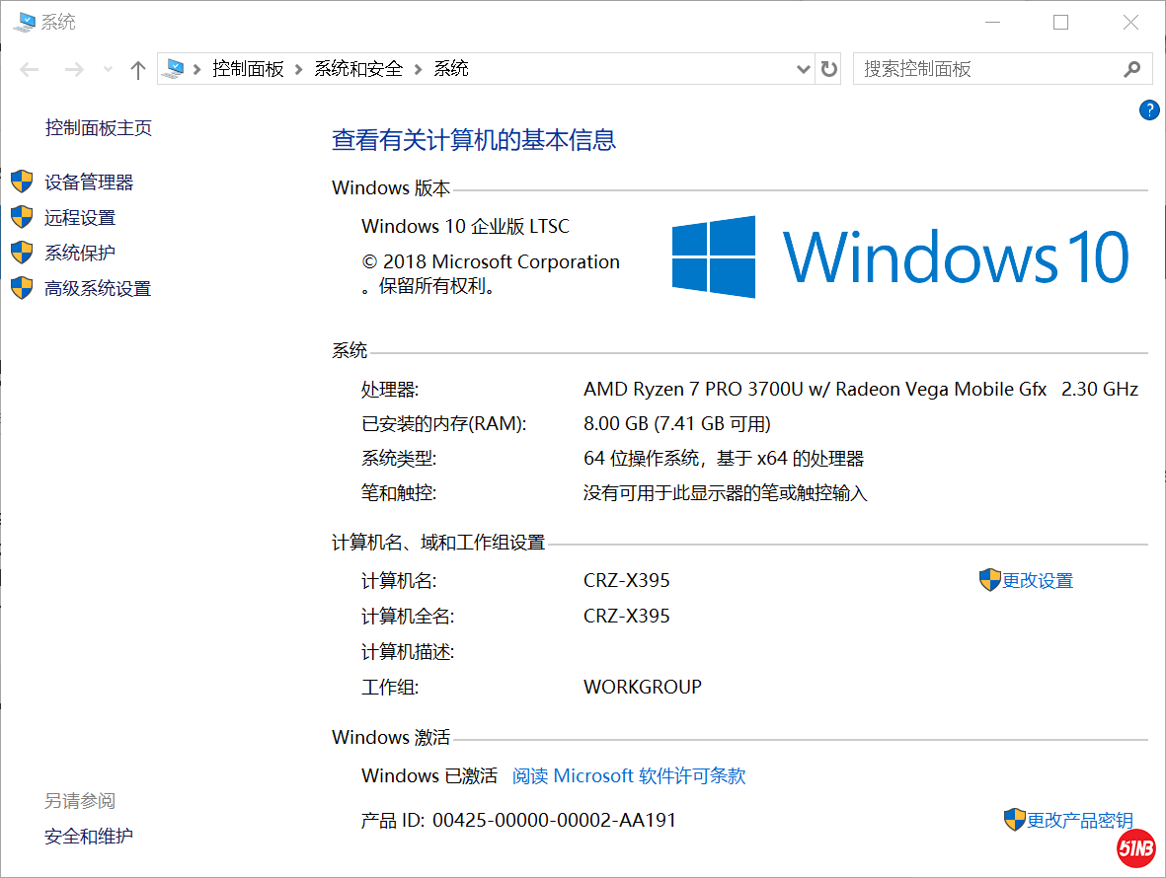Click the system icon in the title bar

[24, 22]
